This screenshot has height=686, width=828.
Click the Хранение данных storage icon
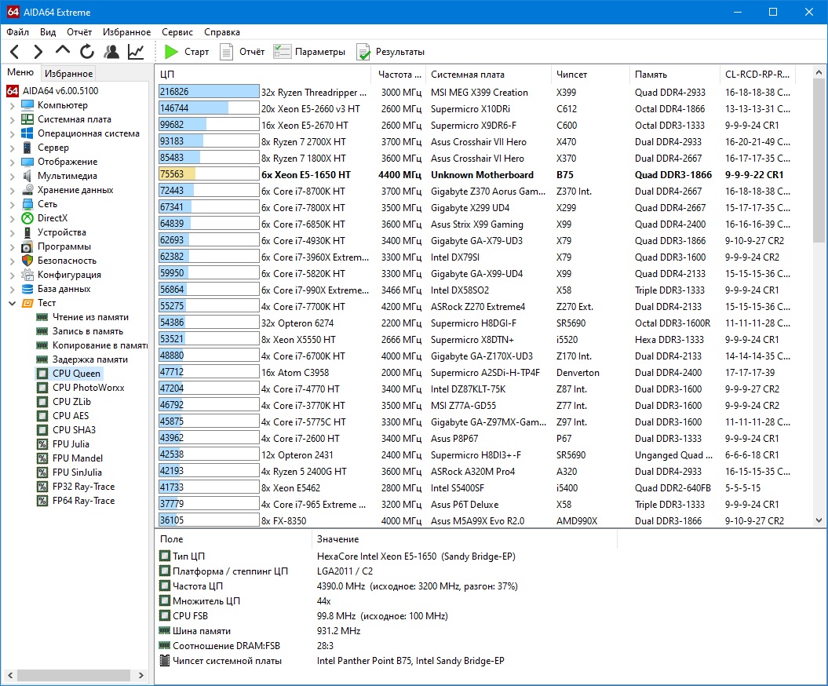[x=27, y=190]
